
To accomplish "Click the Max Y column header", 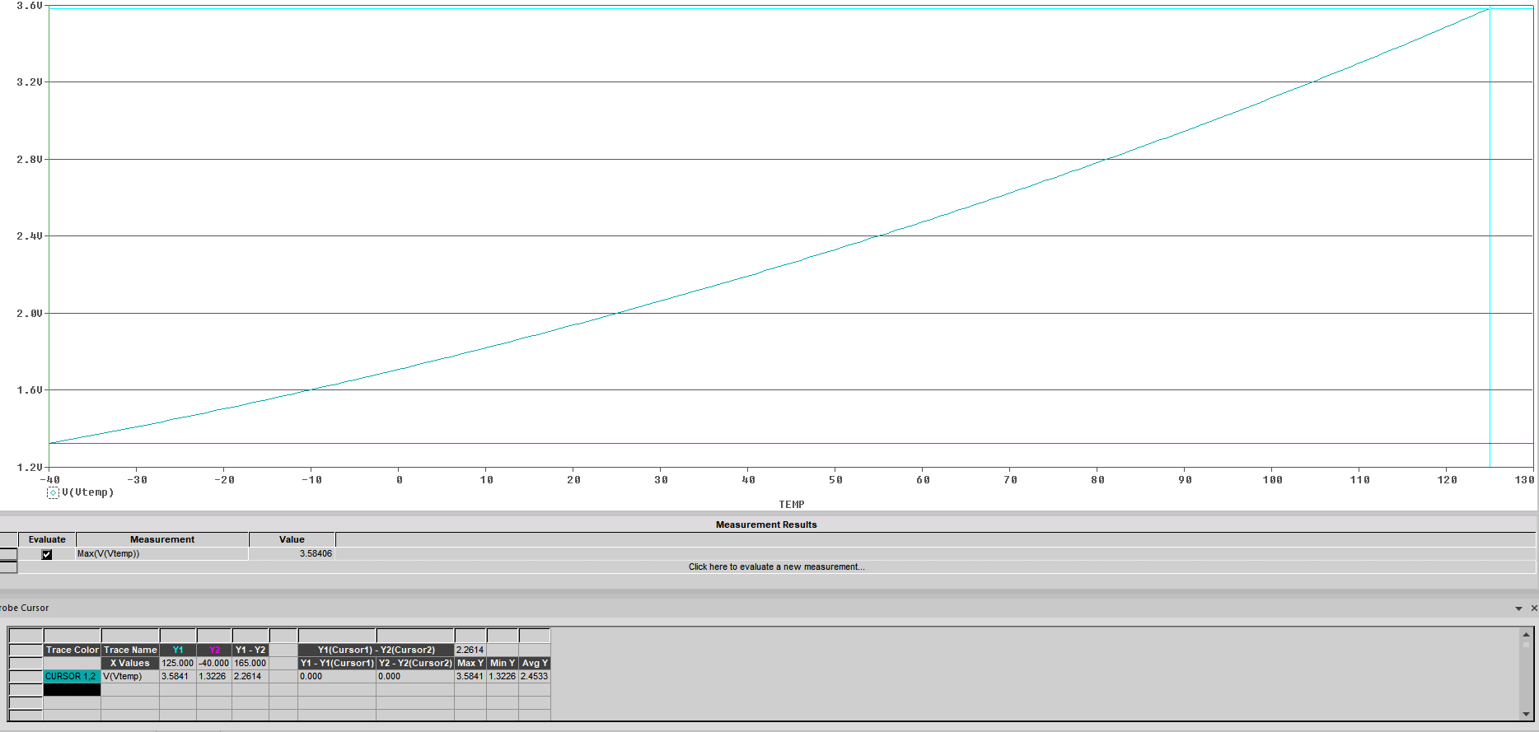I will (470, 664).
